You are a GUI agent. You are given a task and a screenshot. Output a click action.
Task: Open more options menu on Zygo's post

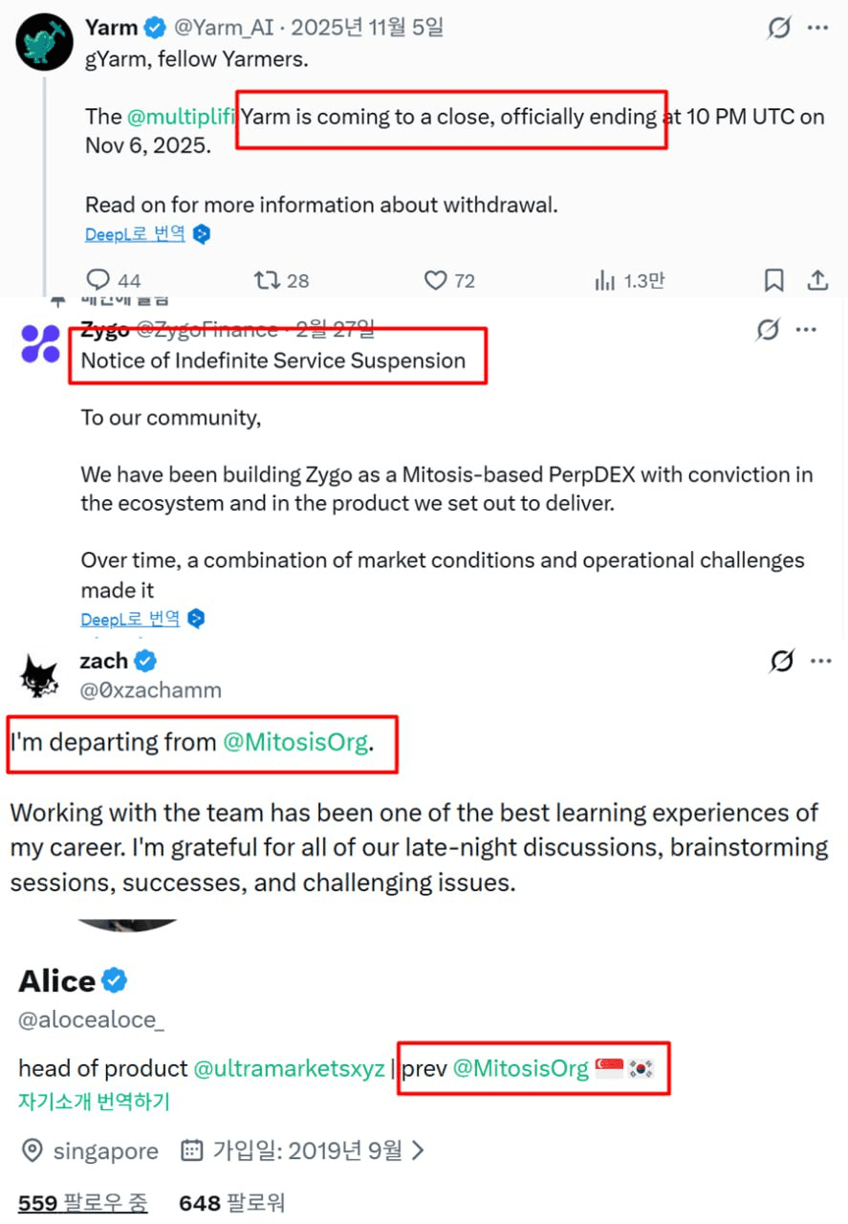[806, 331]
